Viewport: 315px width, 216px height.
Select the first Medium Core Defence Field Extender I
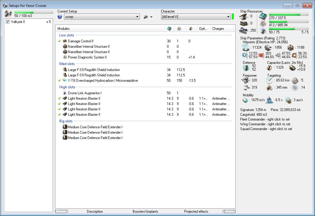145,127
